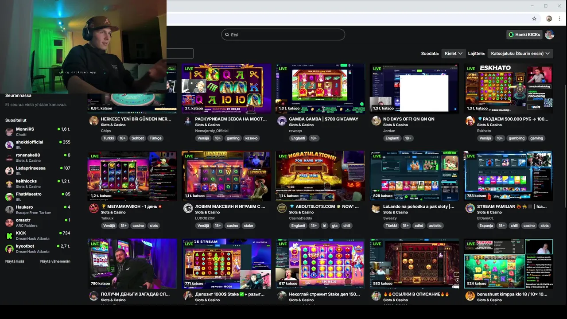Open the Jordan streamer avatar

tap(376, 121)
